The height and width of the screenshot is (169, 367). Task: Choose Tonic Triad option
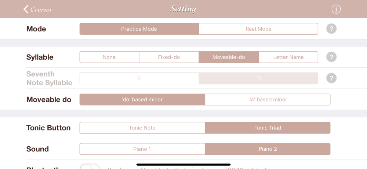[268, 128]
